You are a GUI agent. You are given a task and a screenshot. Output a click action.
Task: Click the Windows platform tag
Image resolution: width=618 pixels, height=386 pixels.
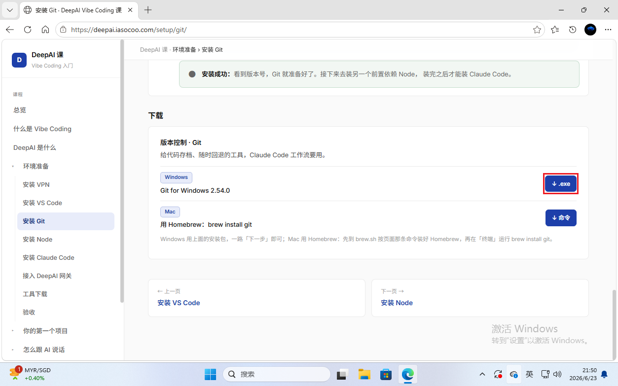coord(176,177)
